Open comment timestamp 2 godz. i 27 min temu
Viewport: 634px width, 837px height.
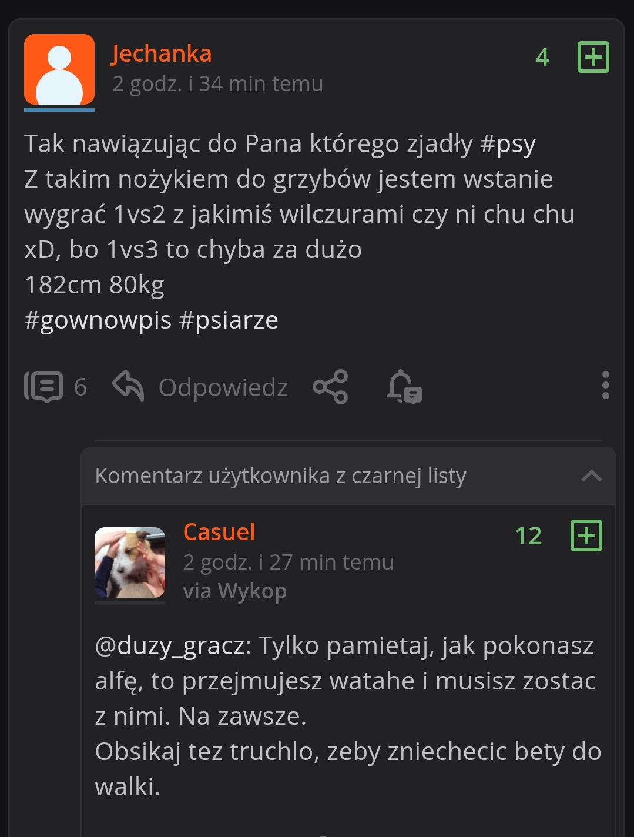click(x=288, y=563)
